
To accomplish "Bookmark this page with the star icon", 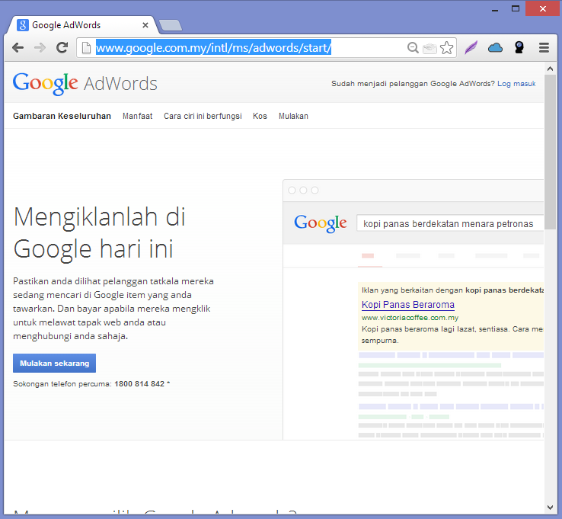I will click(x=446, y=48).
